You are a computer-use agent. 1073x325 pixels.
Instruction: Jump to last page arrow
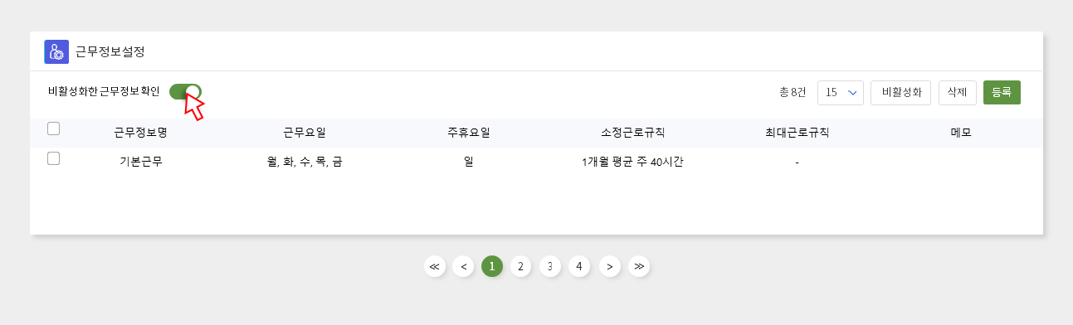click(x=639, y=266)
